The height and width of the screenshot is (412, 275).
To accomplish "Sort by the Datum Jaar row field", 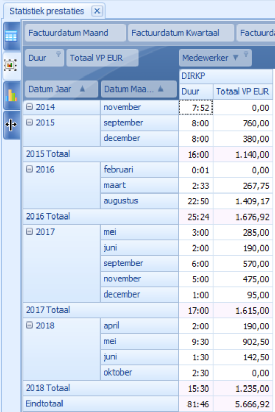I will point(61,89).
